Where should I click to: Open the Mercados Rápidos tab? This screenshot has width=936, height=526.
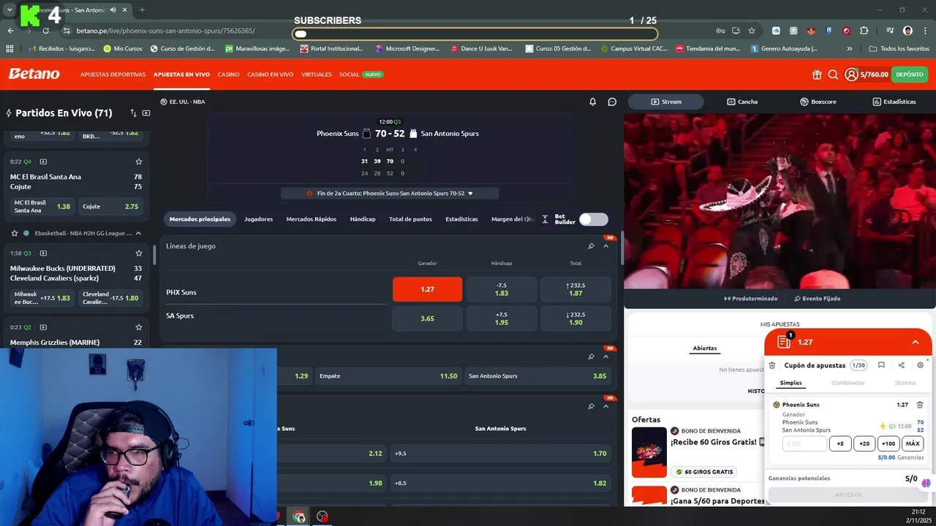pyautogui.click(x=312, y=219)
